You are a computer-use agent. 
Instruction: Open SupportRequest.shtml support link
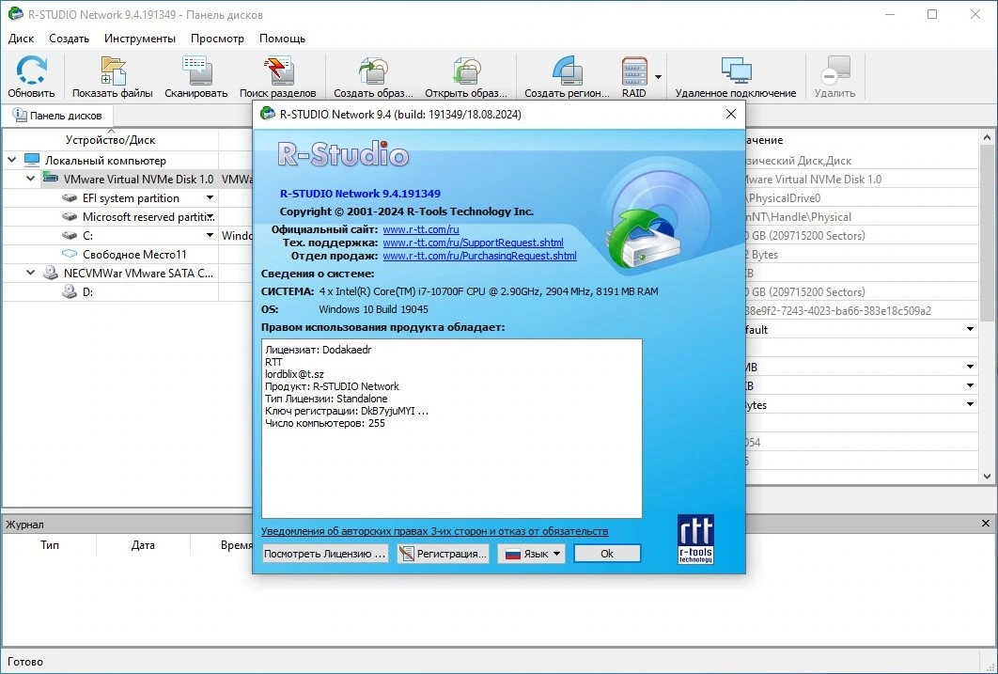[x=473, y=243]
